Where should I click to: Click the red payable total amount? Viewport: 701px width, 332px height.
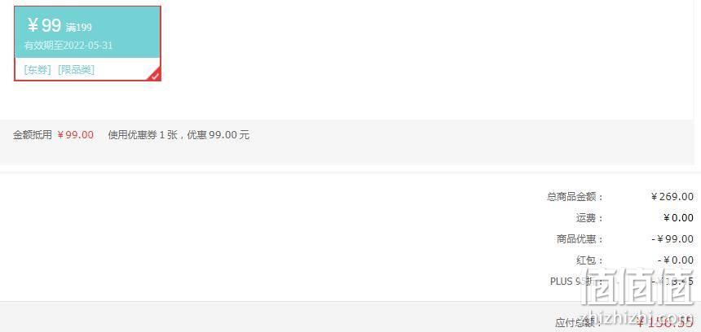[x=666, y=322]
